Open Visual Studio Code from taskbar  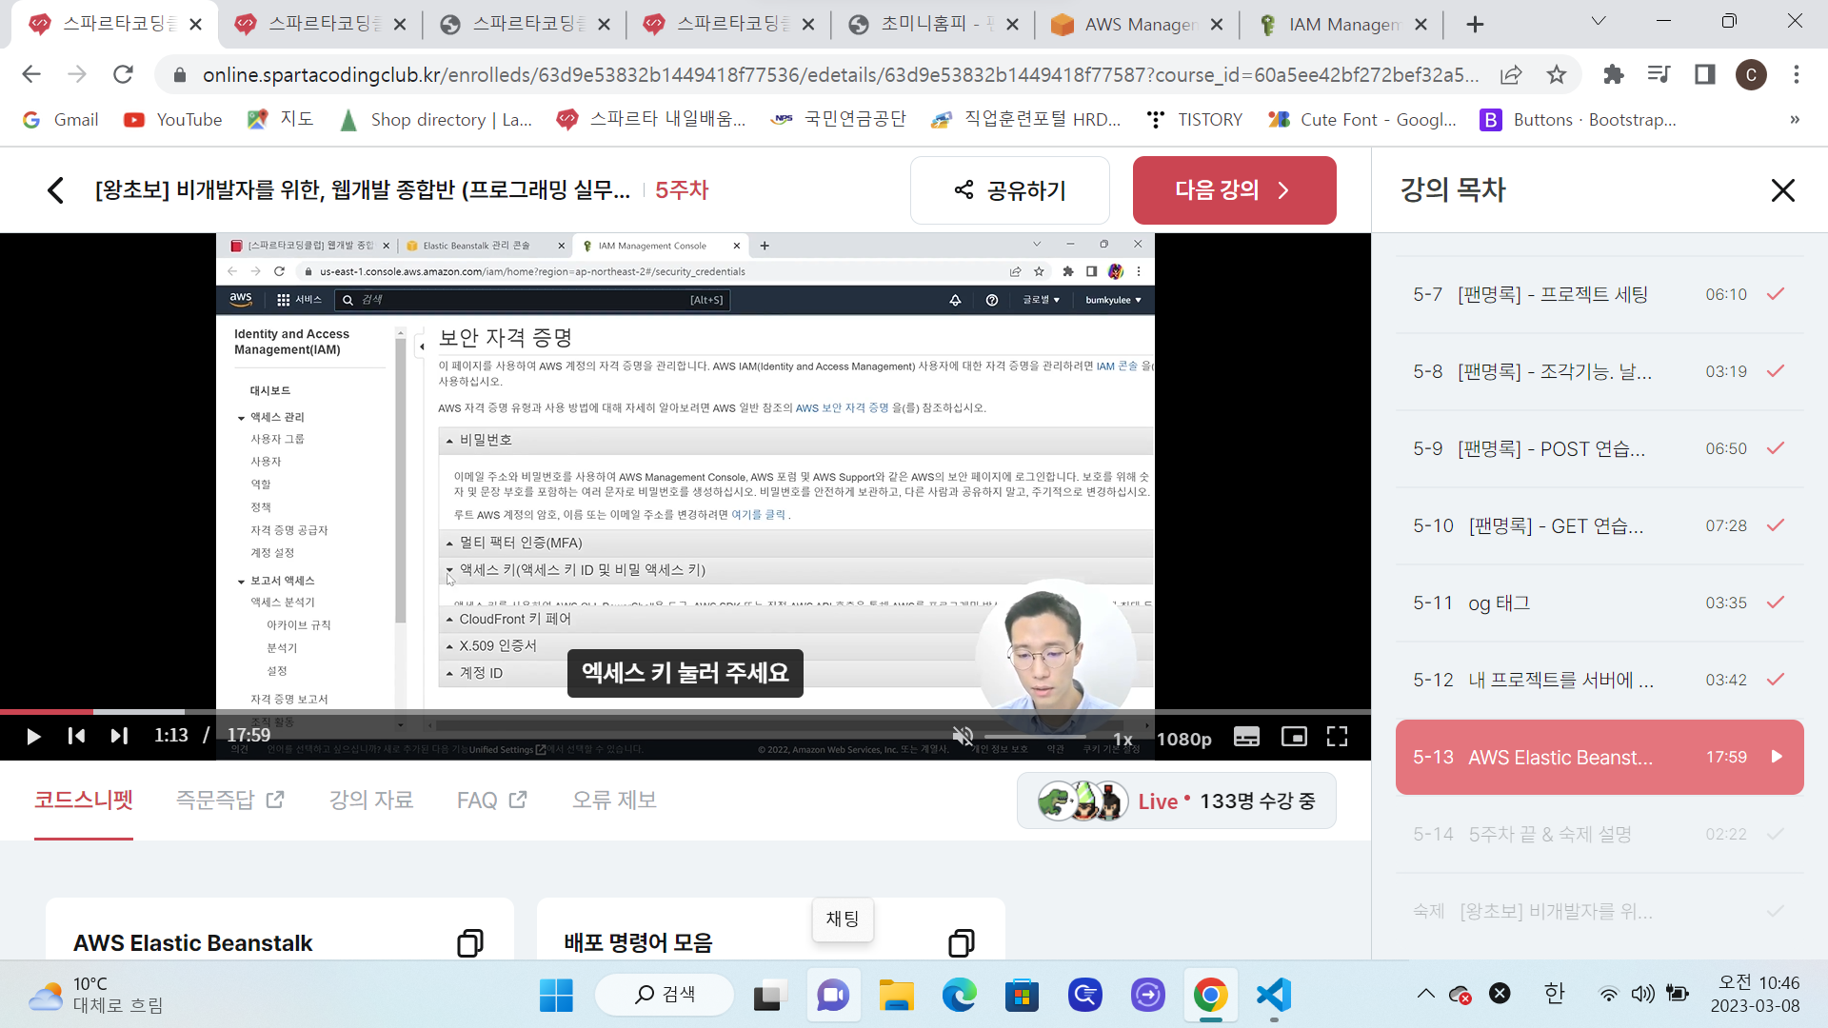[x=1273, y=996]
